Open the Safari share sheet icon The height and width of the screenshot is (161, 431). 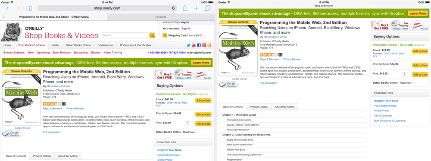point(185,8)
